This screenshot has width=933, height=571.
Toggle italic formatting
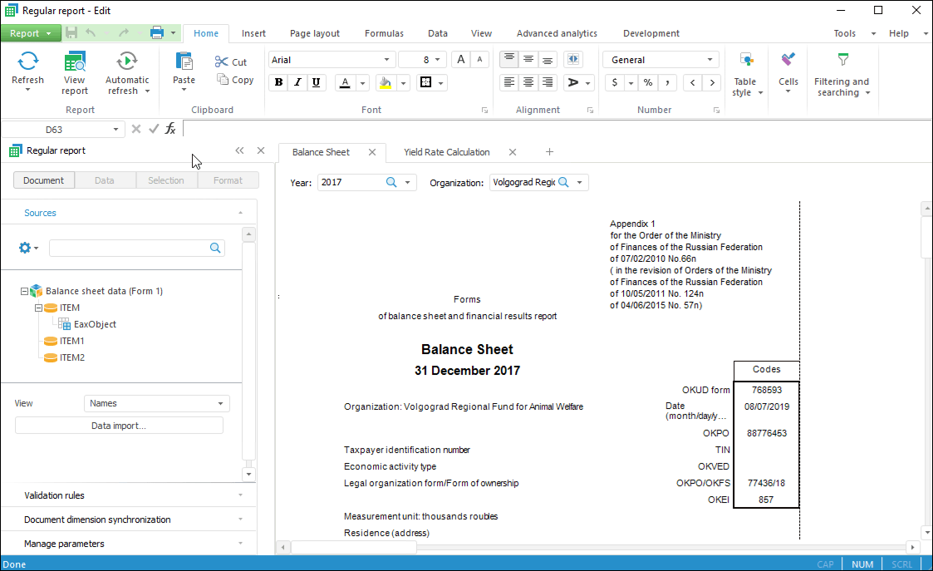pos(297,82)
